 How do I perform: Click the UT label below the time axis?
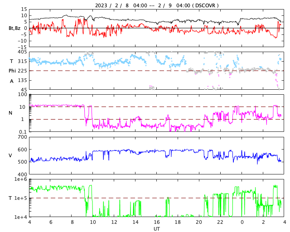click(156, 229)
